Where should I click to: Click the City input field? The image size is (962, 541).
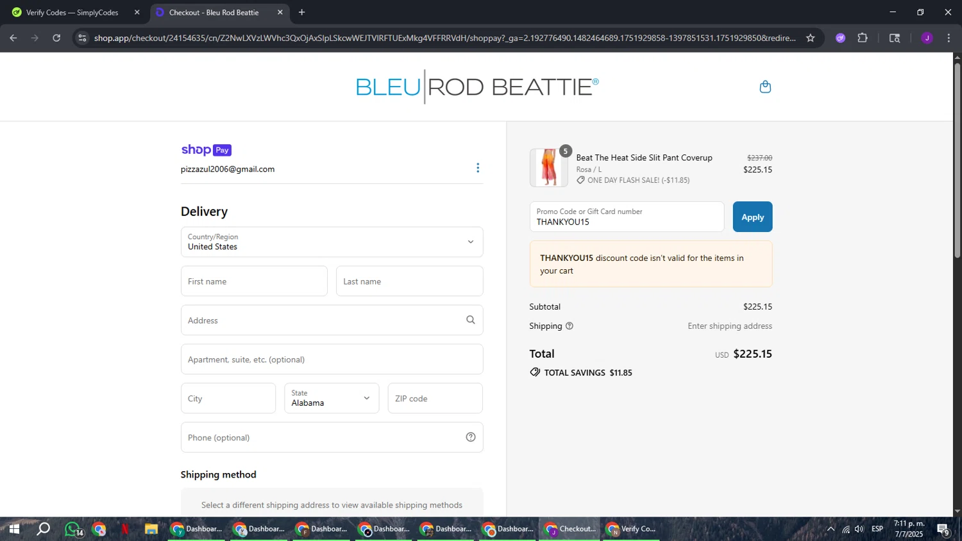(x=228, y=398)
